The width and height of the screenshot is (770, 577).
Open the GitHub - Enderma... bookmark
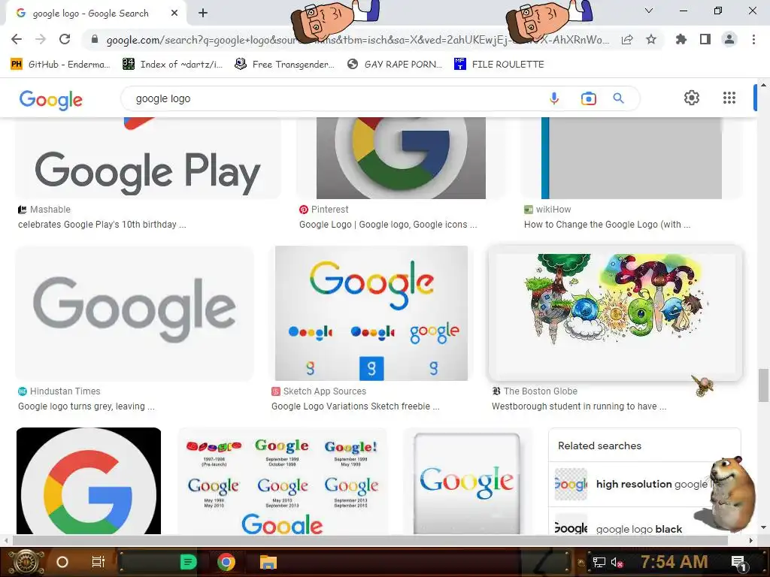[x=60, y=65]
